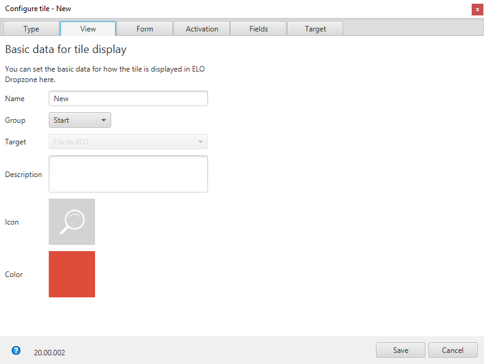Save the tile configuration

[x=401, y=350]
